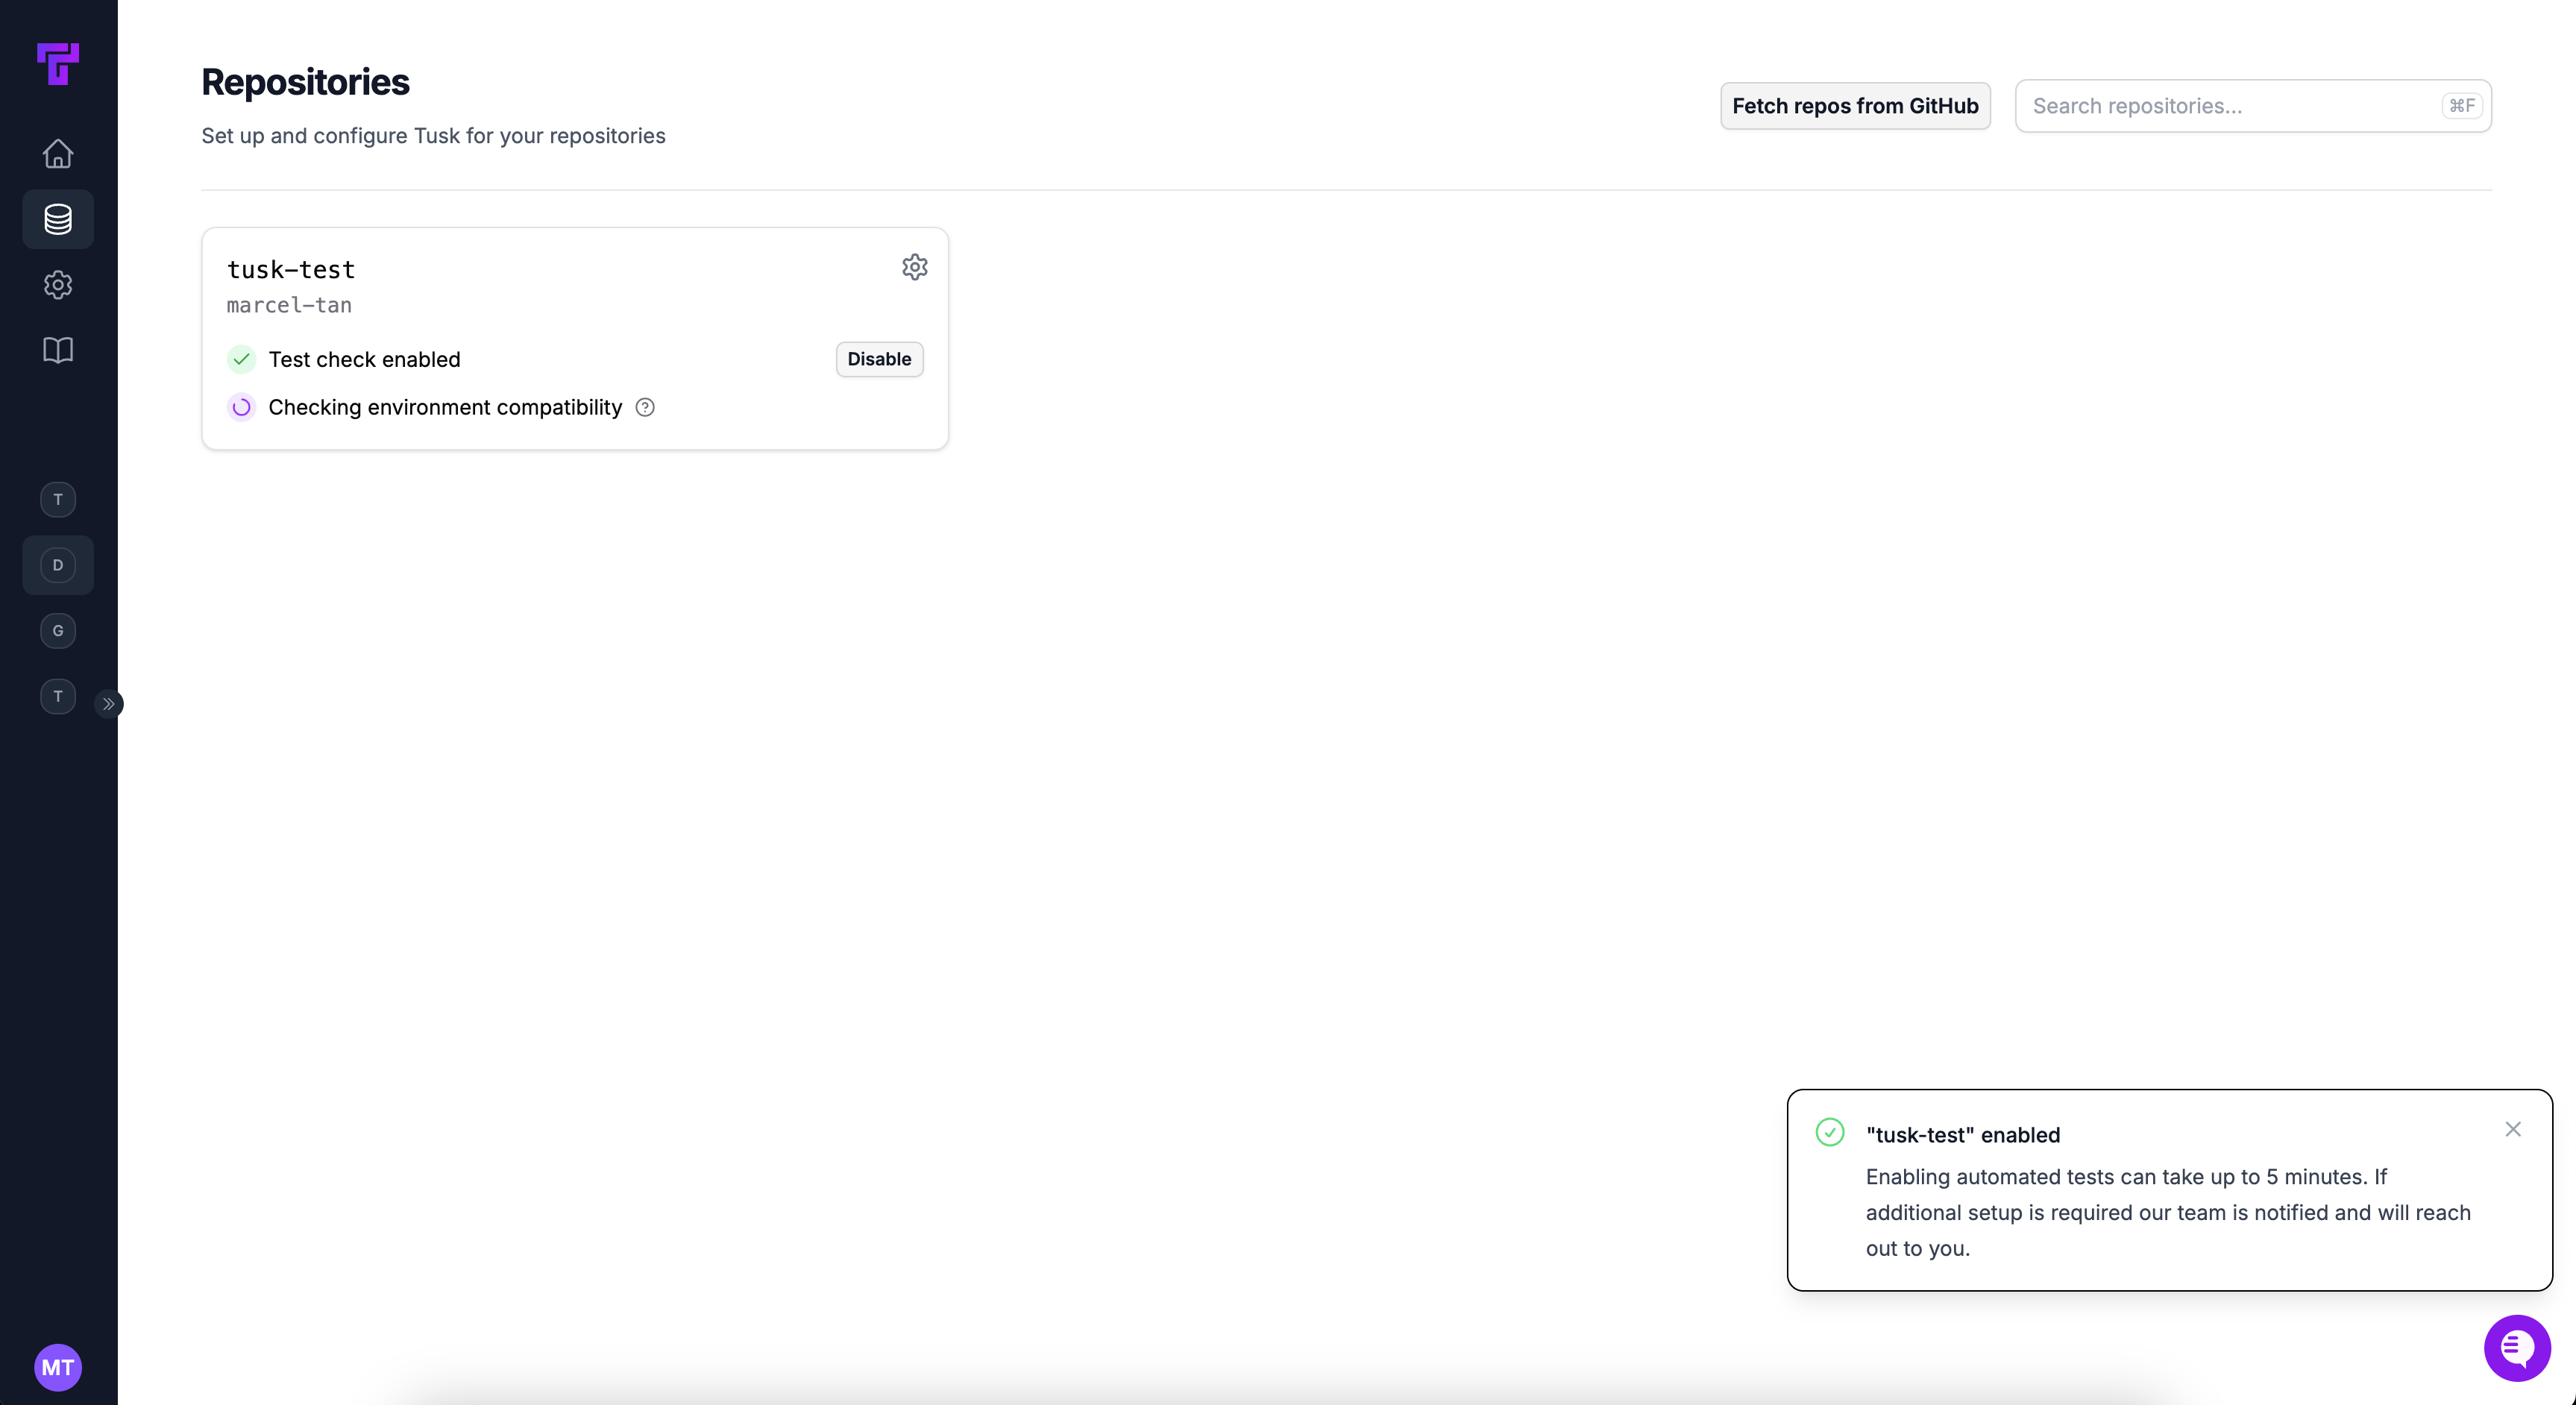Click the "tusk-test" enabled toast title

pos(1962,1135)
